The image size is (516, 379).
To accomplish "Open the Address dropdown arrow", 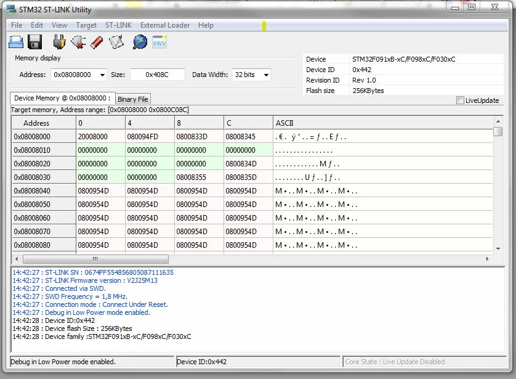I will [102, 75].
